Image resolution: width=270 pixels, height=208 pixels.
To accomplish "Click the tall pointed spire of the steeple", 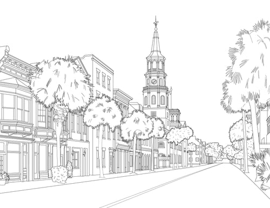I will (x=156, y=42).
